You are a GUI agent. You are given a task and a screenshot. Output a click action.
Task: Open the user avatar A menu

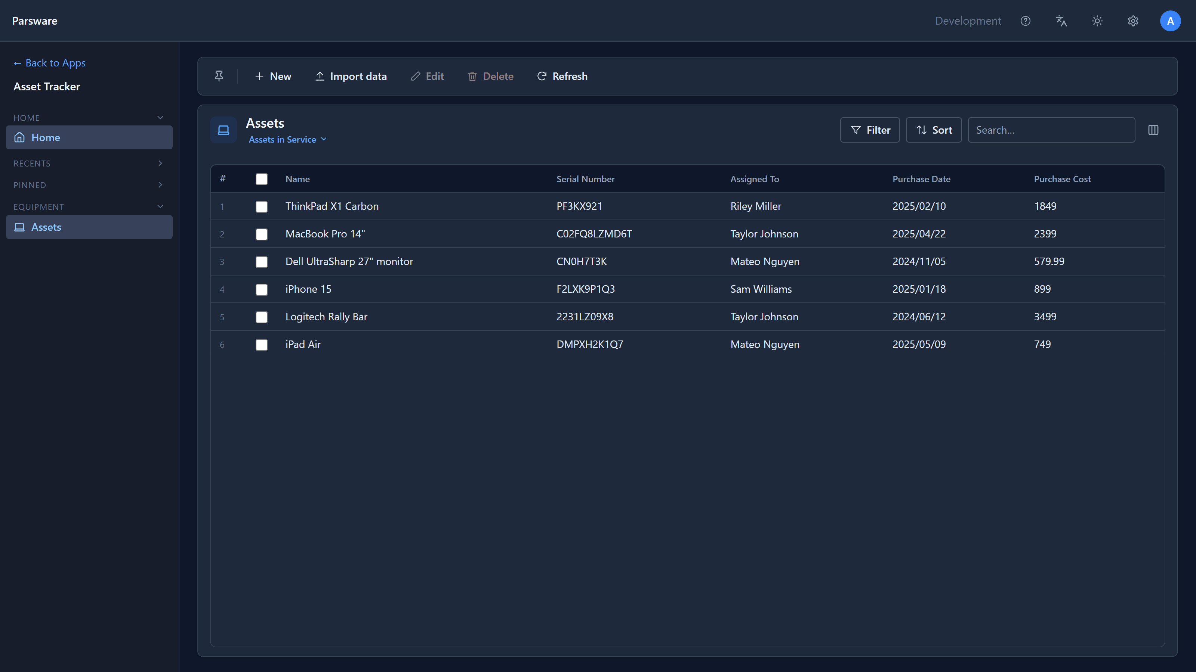(x=1170, y=21)
